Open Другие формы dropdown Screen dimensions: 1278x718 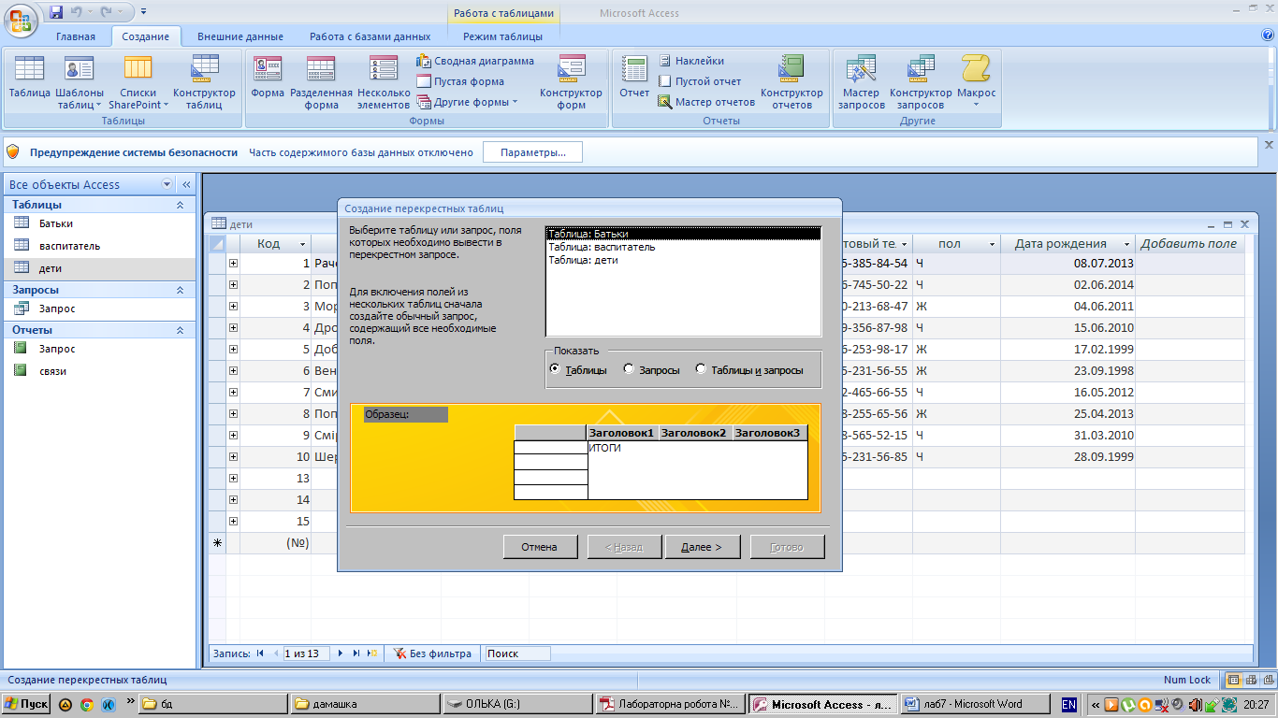(x=467, y=102)
